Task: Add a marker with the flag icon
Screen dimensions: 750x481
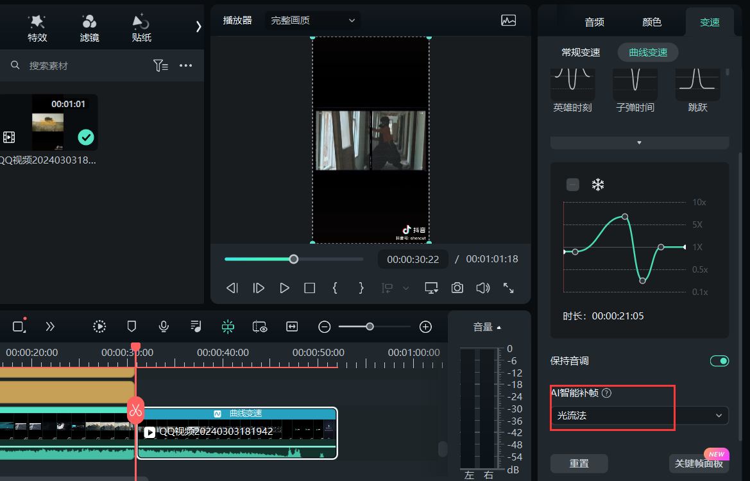Action: click(x=132, y=326)
